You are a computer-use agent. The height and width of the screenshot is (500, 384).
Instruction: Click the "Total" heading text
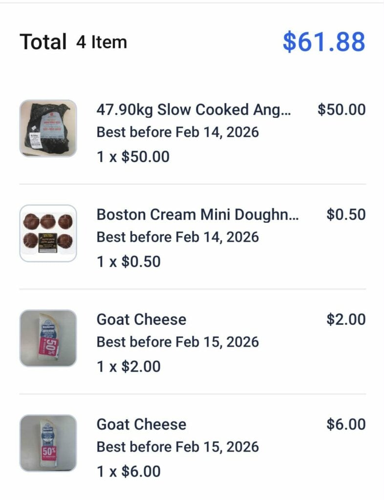(43, 42)
